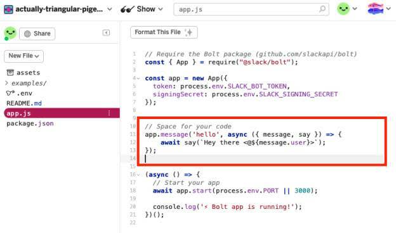
Task: Click the '// Start your app' comment
Action: pos(186,182)
